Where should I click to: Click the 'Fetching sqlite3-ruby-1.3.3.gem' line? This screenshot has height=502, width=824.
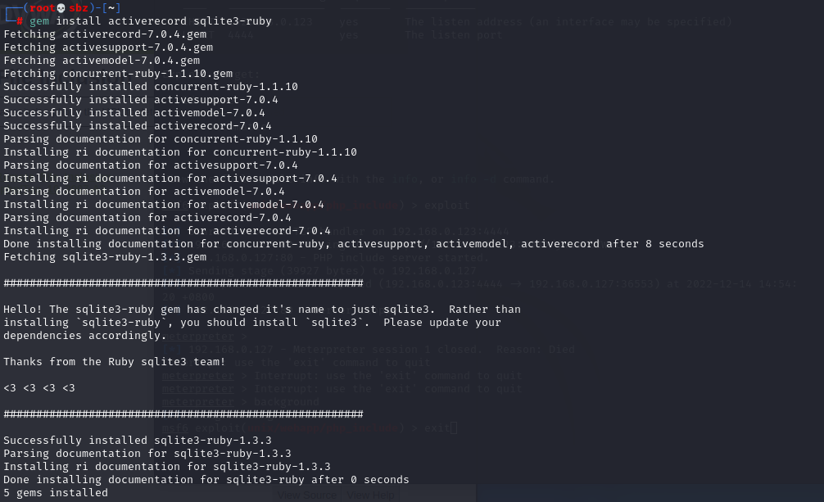click(x=105, y=257)
